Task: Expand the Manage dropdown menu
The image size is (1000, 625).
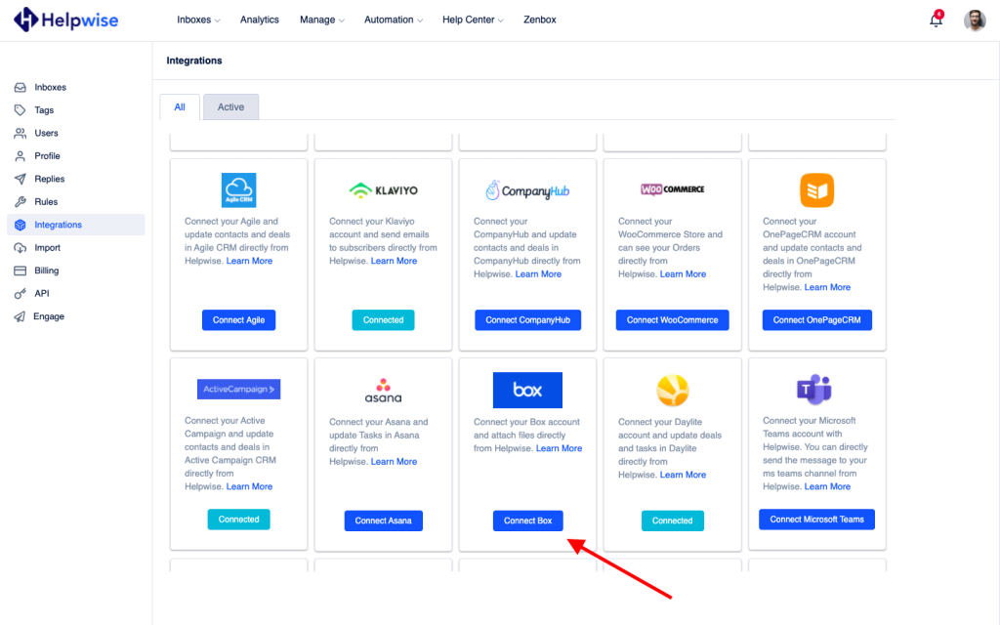Action: click(322, 20)
